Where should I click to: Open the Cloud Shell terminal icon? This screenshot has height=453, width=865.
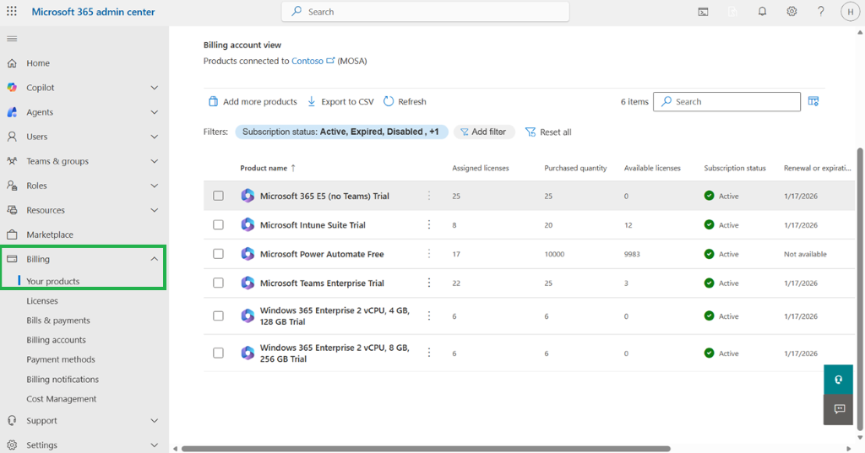703,12
